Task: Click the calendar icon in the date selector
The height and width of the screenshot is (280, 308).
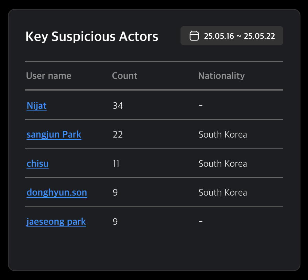Action: (x=194, y=35)
